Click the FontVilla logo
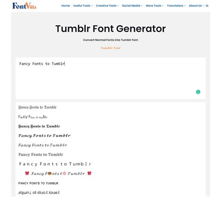 tap(24, 6)
